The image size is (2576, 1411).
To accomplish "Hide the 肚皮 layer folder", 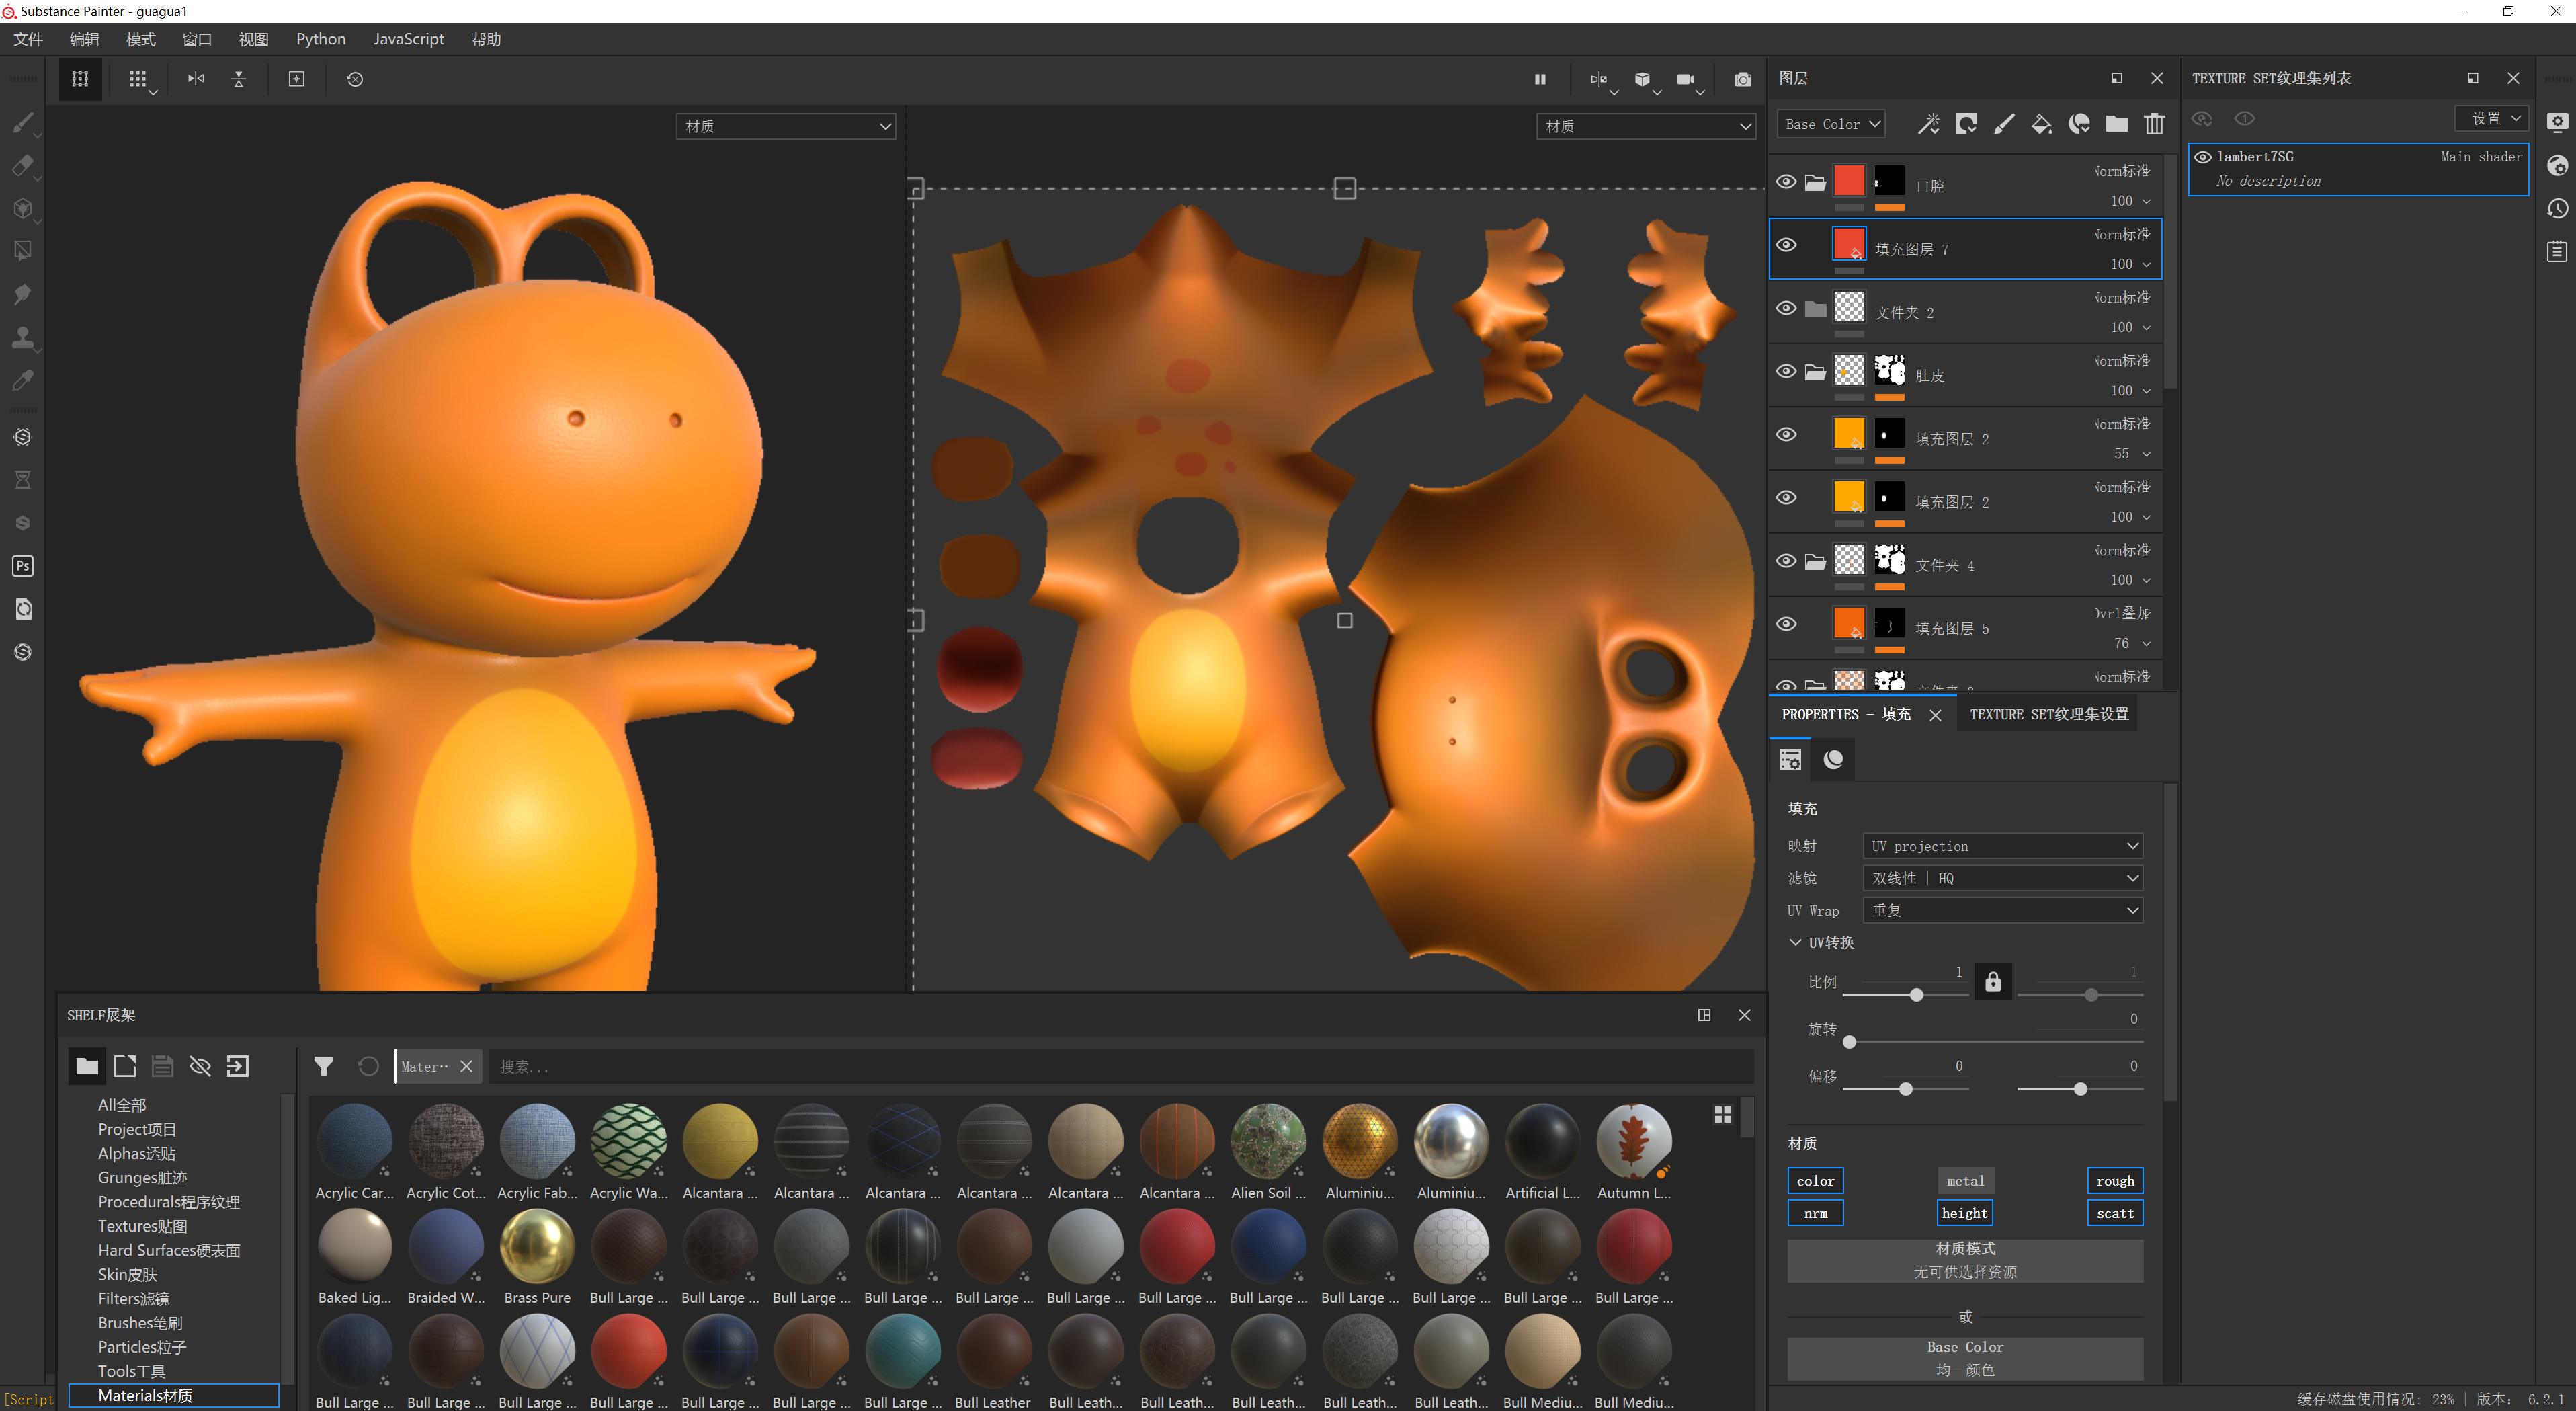I will (1786, 371).
